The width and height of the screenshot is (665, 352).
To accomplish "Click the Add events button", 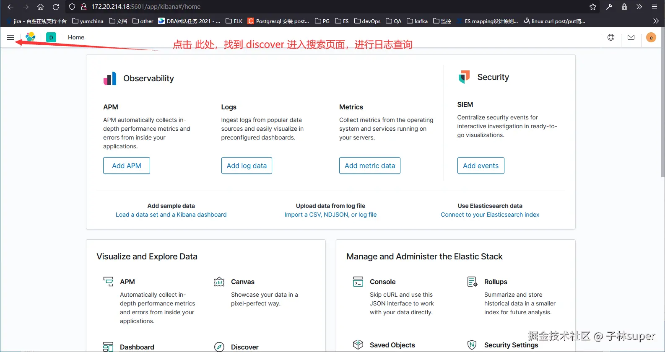I will 481,166.
